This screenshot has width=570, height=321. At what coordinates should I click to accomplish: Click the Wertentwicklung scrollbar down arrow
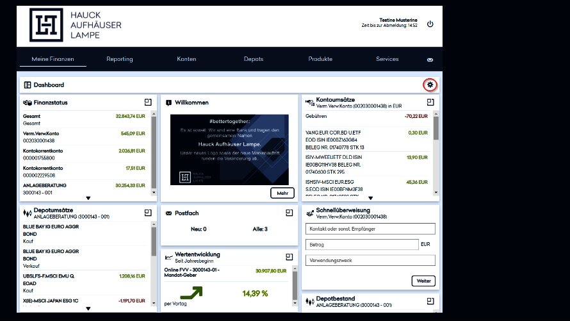[x=295, y=303]
